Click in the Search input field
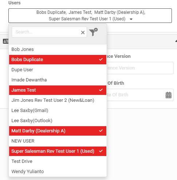This screenshot has width=177, height=180. 46,32
